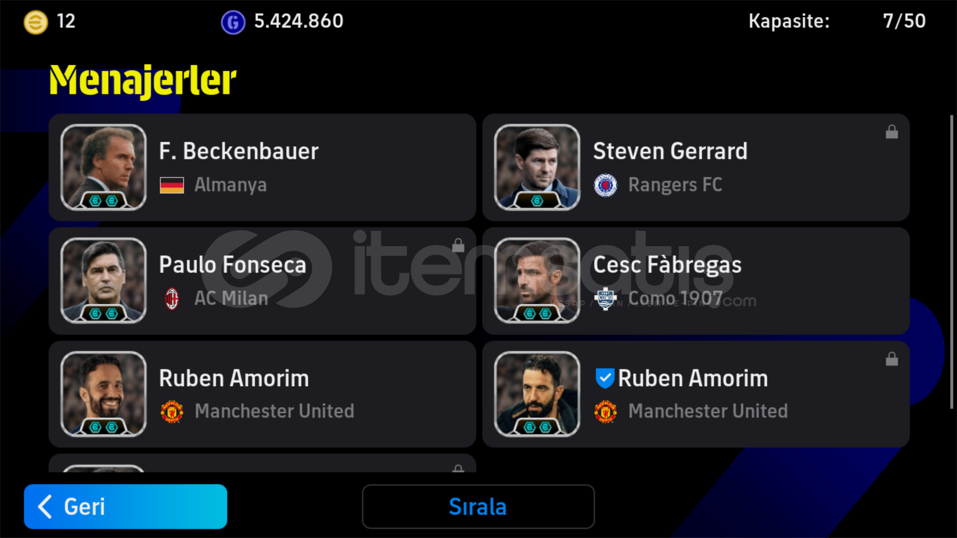Select F. Beckenbauer manager portrait
Image resolution: width=957 pixels, height=538 pixels.
[103, 167]
